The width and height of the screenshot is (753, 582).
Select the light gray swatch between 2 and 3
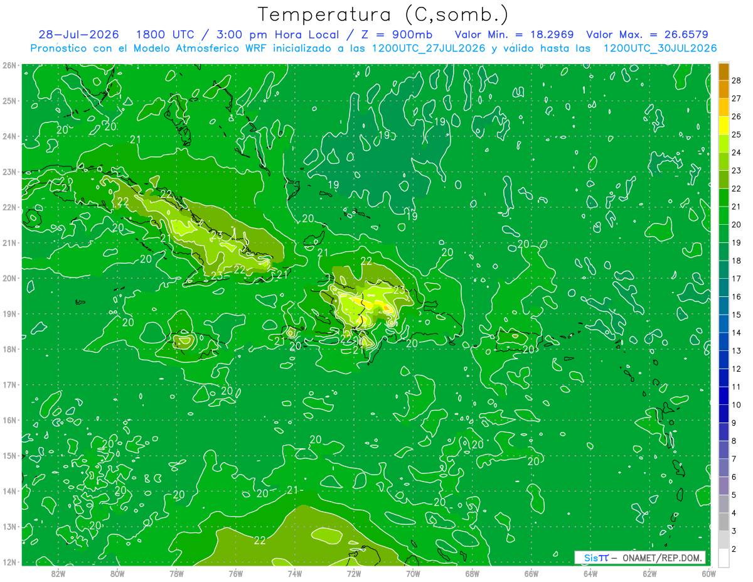724,540
